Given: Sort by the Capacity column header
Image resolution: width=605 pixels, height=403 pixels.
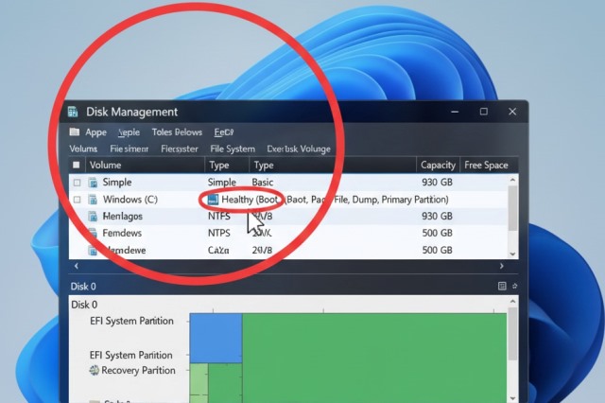Looking at the screenshot, I should tap(438, 166).
